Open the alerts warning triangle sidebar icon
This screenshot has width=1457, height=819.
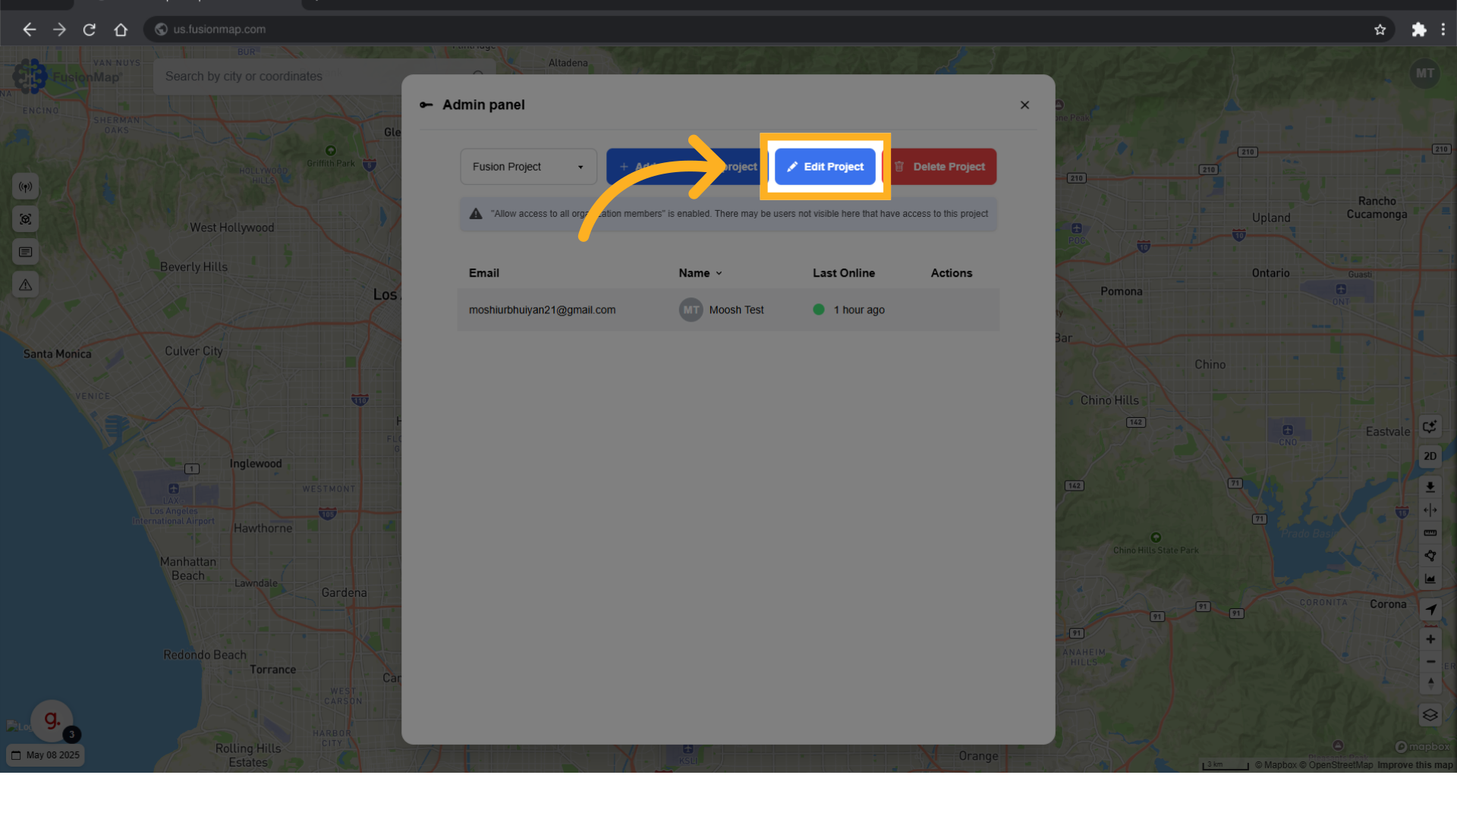click(26, 285)
